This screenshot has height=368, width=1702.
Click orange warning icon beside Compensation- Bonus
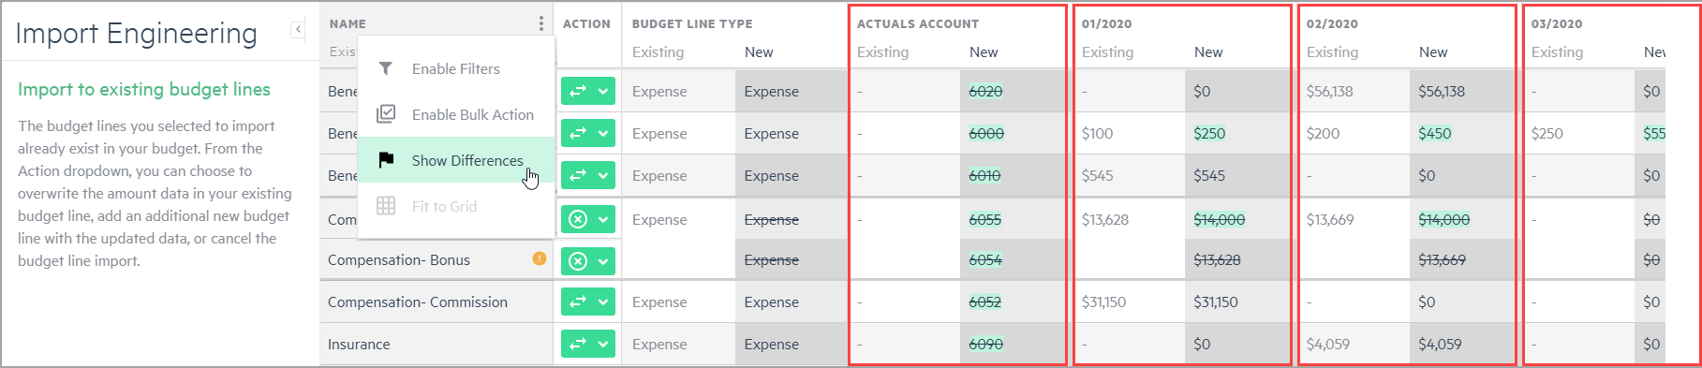(x=540, y=258)
